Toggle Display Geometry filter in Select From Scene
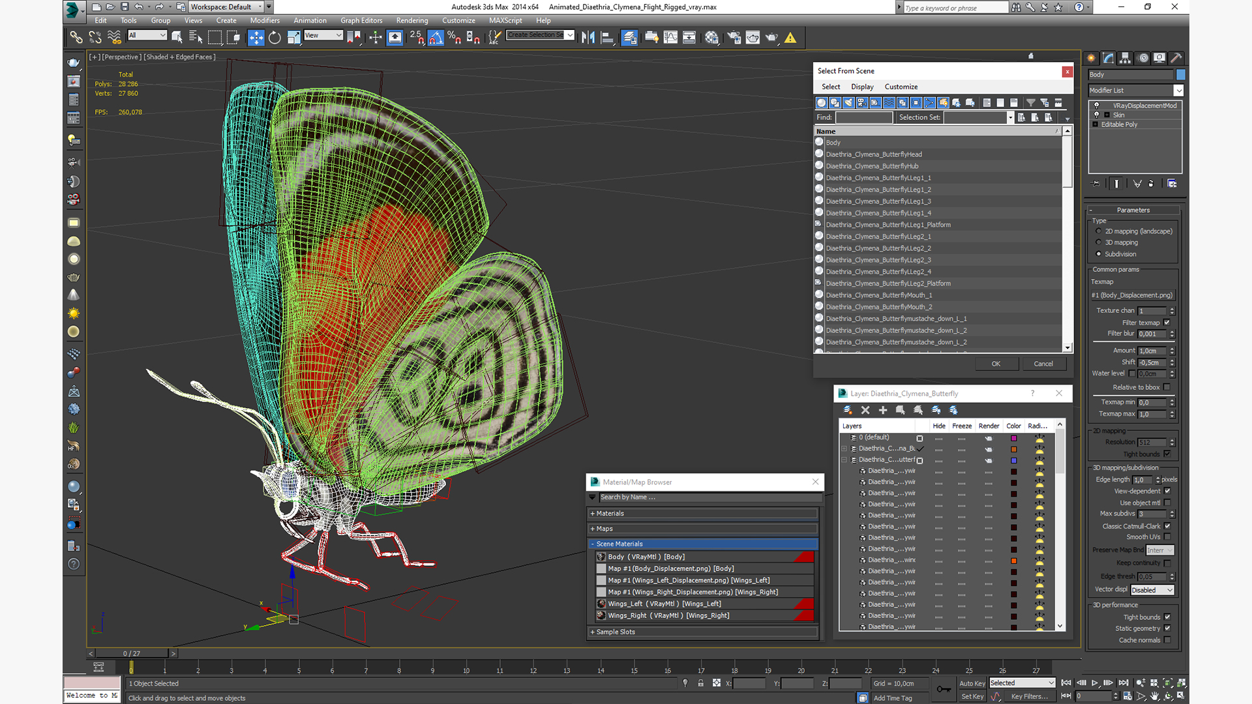1252x704 pixels. click(x=822, y=102)
